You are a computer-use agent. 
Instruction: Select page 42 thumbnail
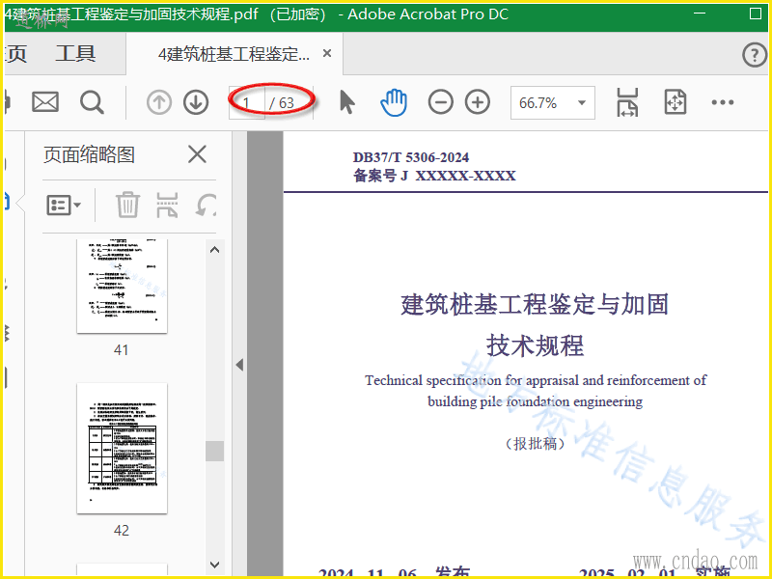[x=123, y=449]
